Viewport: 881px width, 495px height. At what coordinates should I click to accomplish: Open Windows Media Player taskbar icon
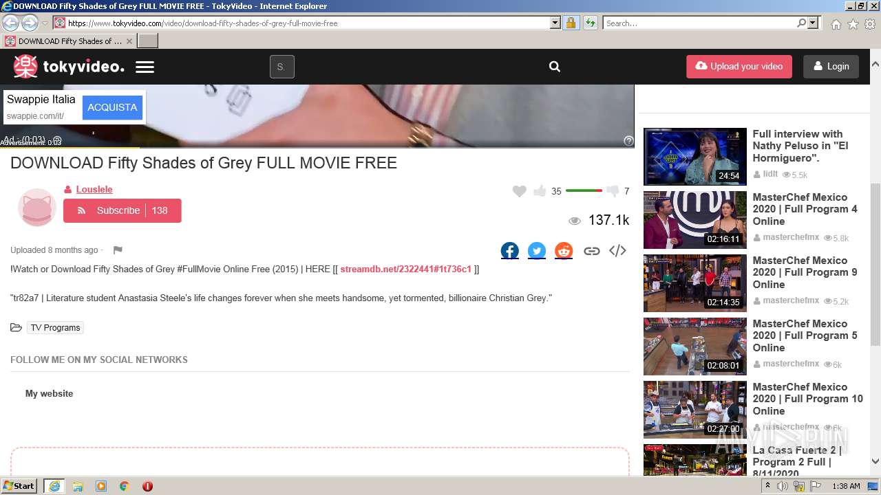pyautogui.click(x=101, y=486)
